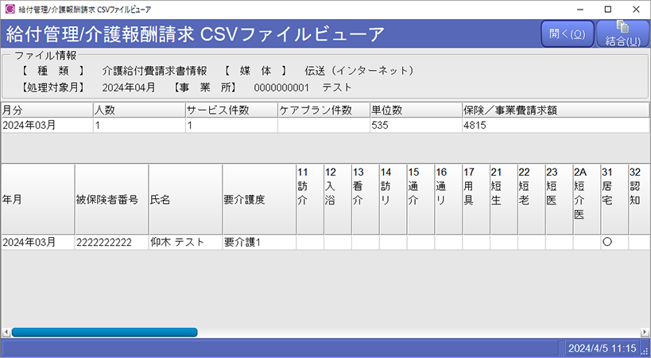
Task: Select the 要介護1 cell
Action: pos(259,242)
